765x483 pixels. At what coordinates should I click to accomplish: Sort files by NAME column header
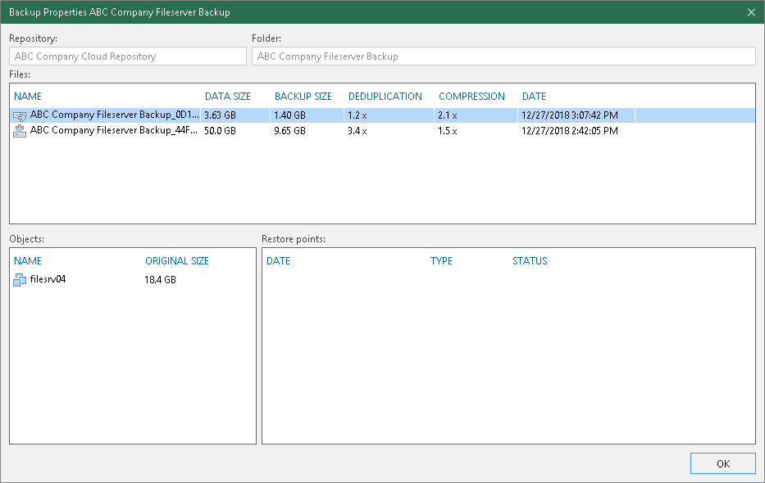click(x=28, y=97)
